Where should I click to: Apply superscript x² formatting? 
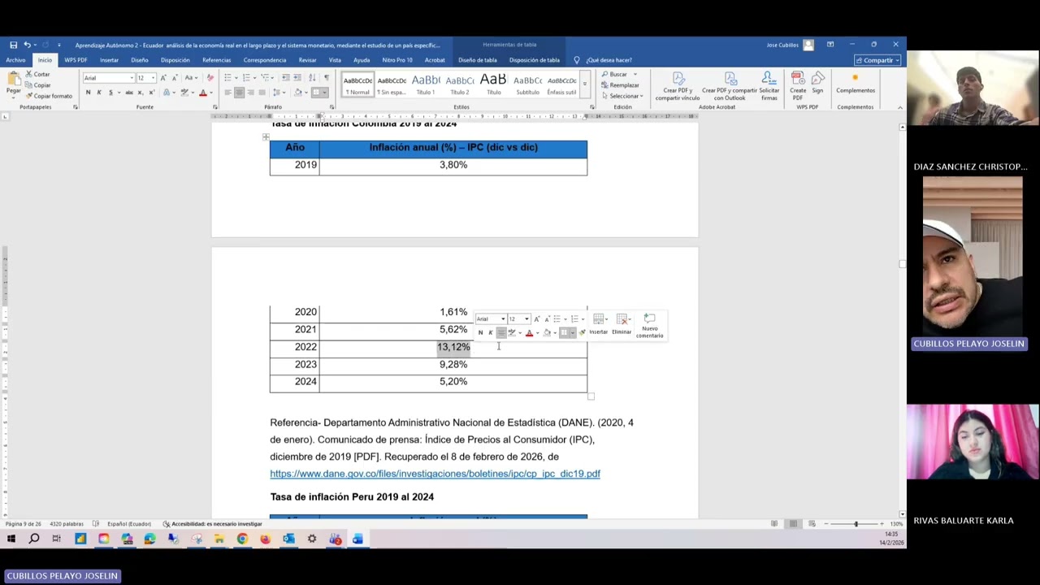click(x=151, y=93)
